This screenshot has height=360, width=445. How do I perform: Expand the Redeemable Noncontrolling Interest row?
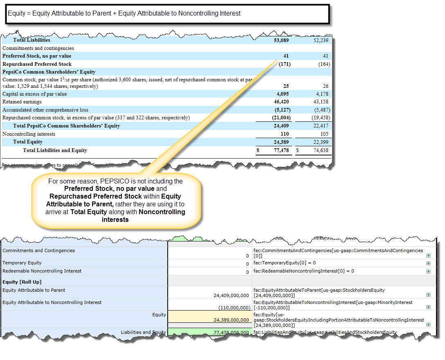pyautogui.click(x=428, y=271)
